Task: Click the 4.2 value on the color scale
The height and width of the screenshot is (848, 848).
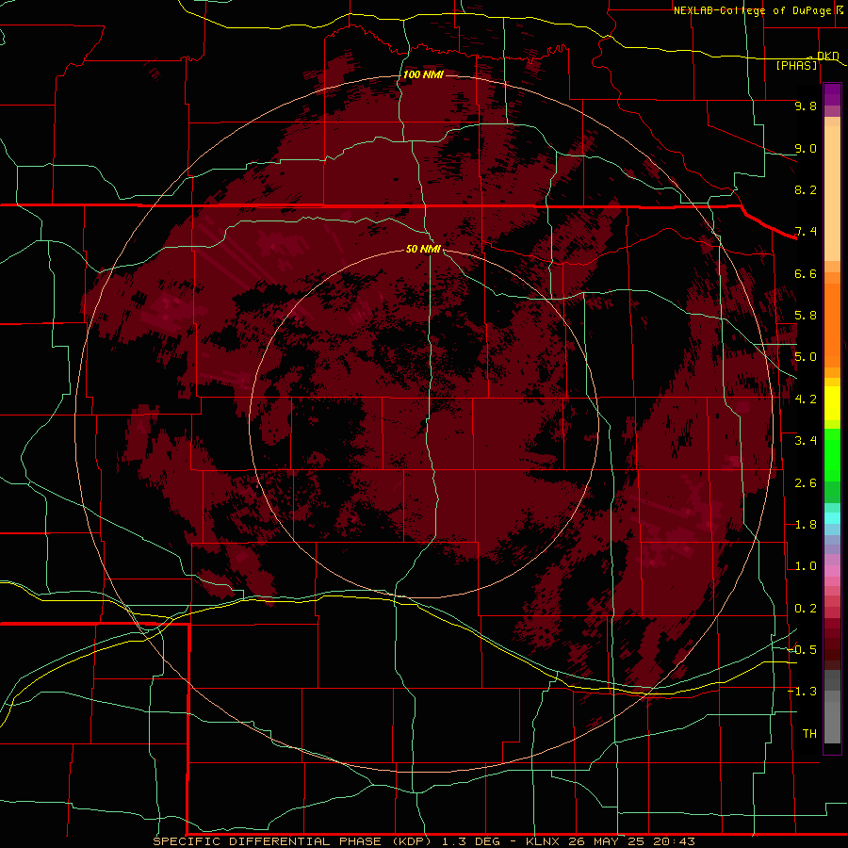Action: 806,400
